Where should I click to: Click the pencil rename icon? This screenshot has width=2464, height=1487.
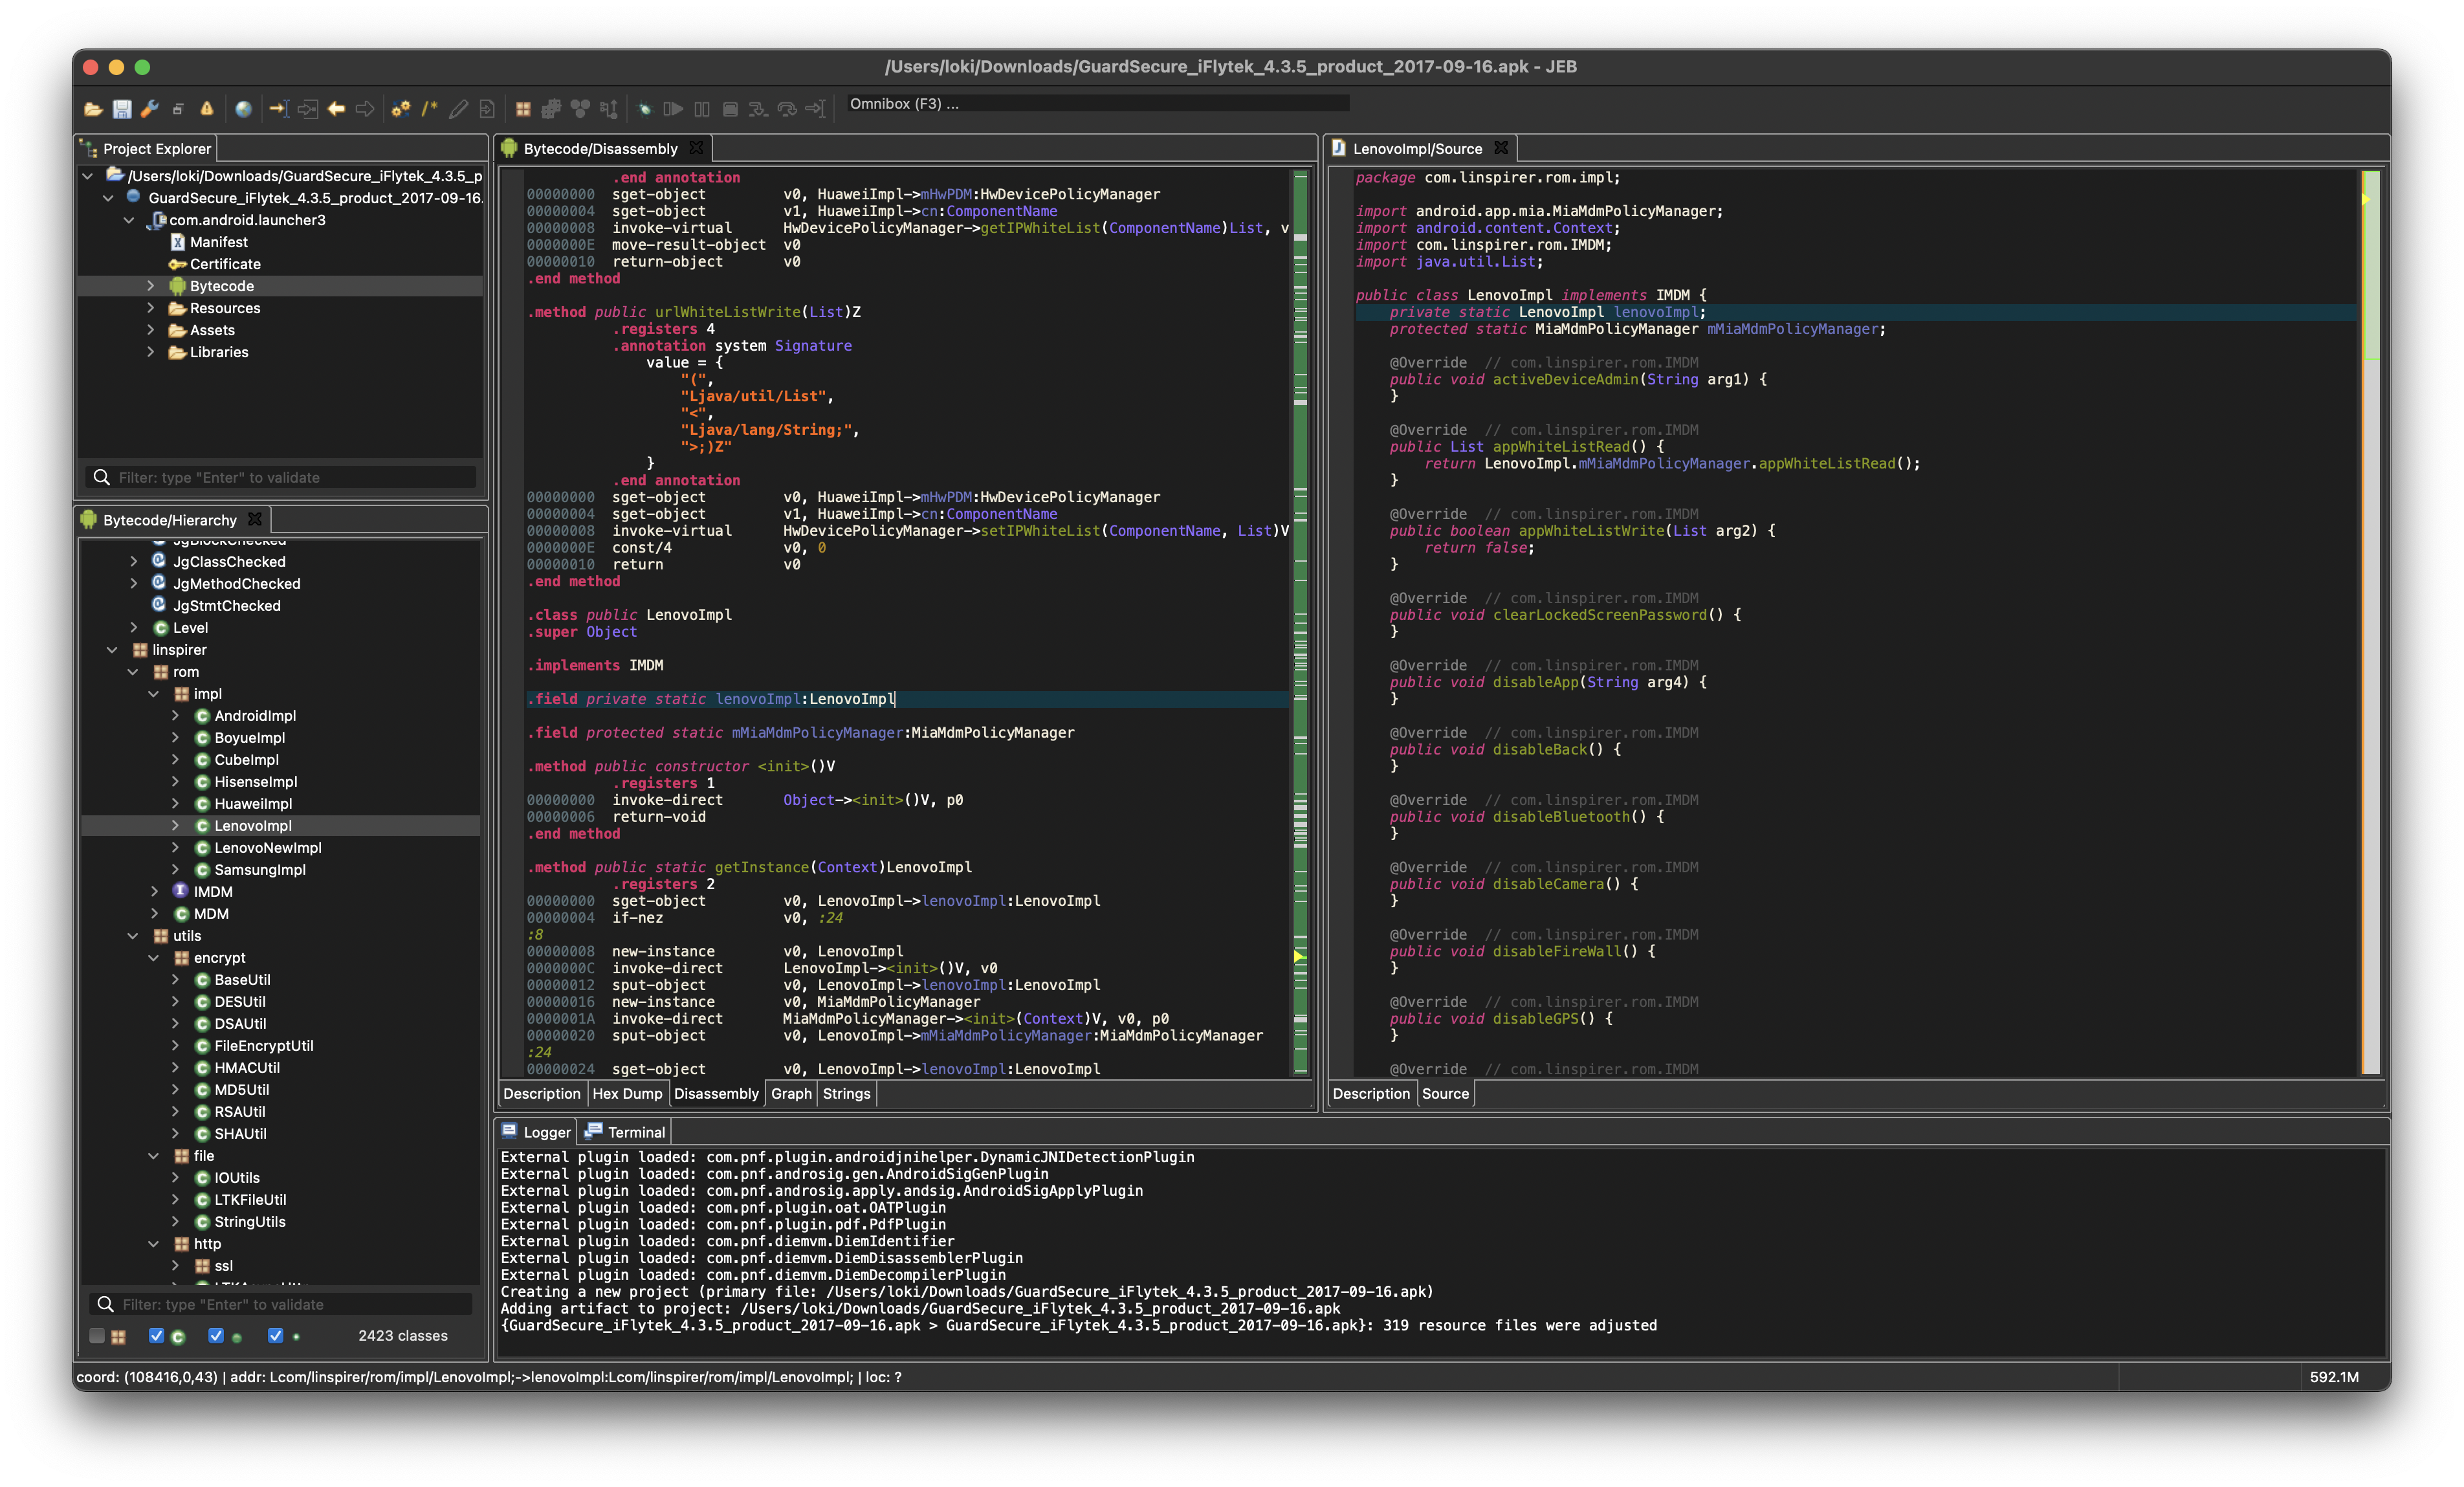coord(458,109)
